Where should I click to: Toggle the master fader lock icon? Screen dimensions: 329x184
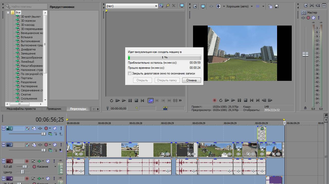click(305, 108)
